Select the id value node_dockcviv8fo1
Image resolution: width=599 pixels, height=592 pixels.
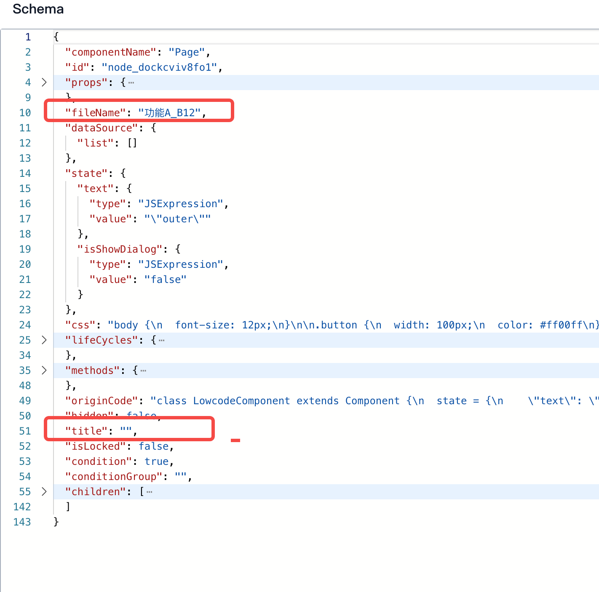tap(160, 67)
